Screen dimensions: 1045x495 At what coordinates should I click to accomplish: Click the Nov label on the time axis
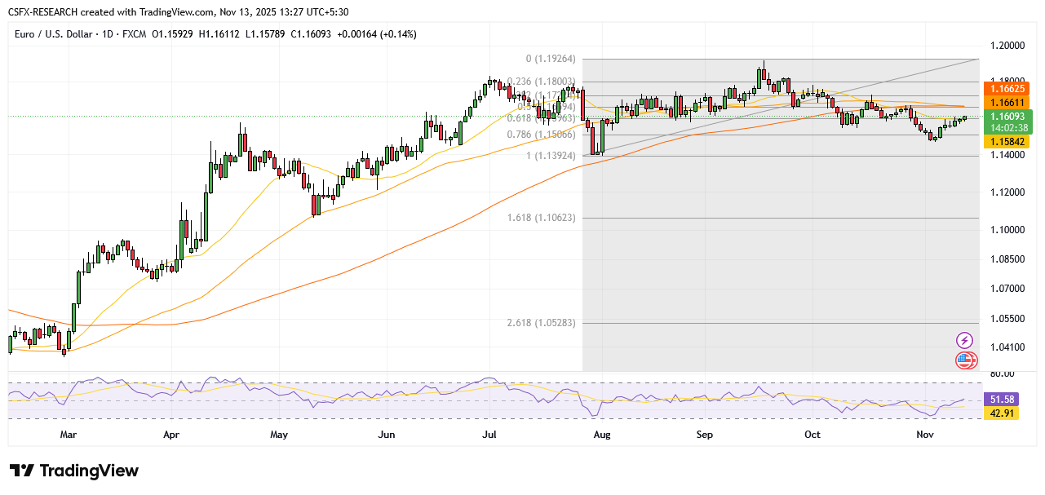click(x=925, y=435)
